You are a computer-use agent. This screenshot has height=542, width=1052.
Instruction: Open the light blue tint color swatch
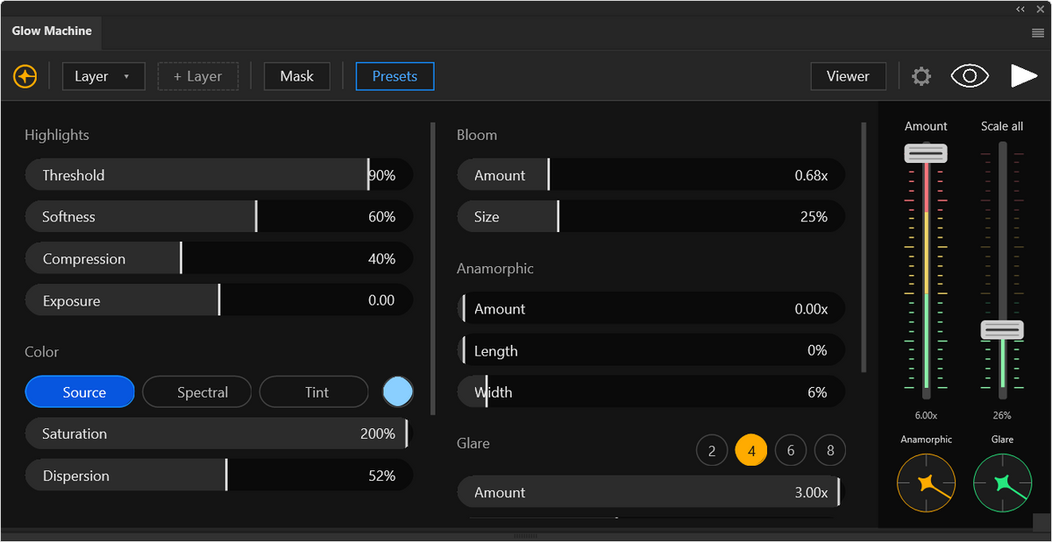398,392
